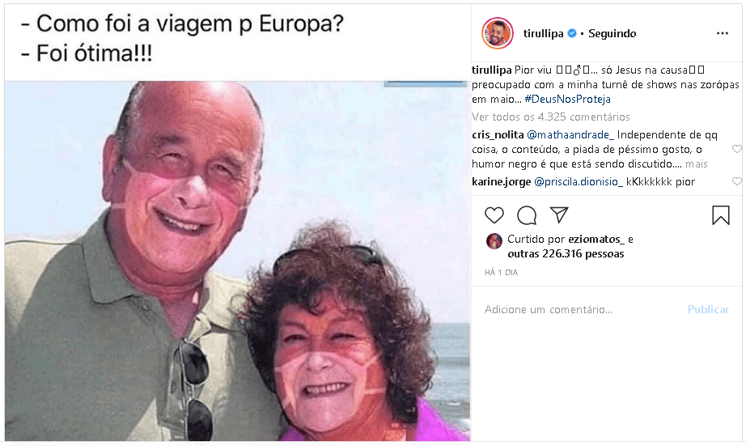Screen dimensions: 746x446
Task: Click the Publicar button
Action: click(x=708, y=309)
